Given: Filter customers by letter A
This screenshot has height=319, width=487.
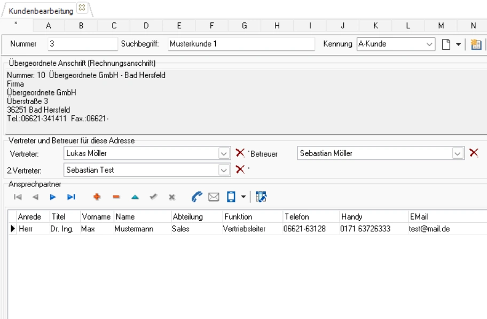Looking at the screenshot, I should [49, 26].
